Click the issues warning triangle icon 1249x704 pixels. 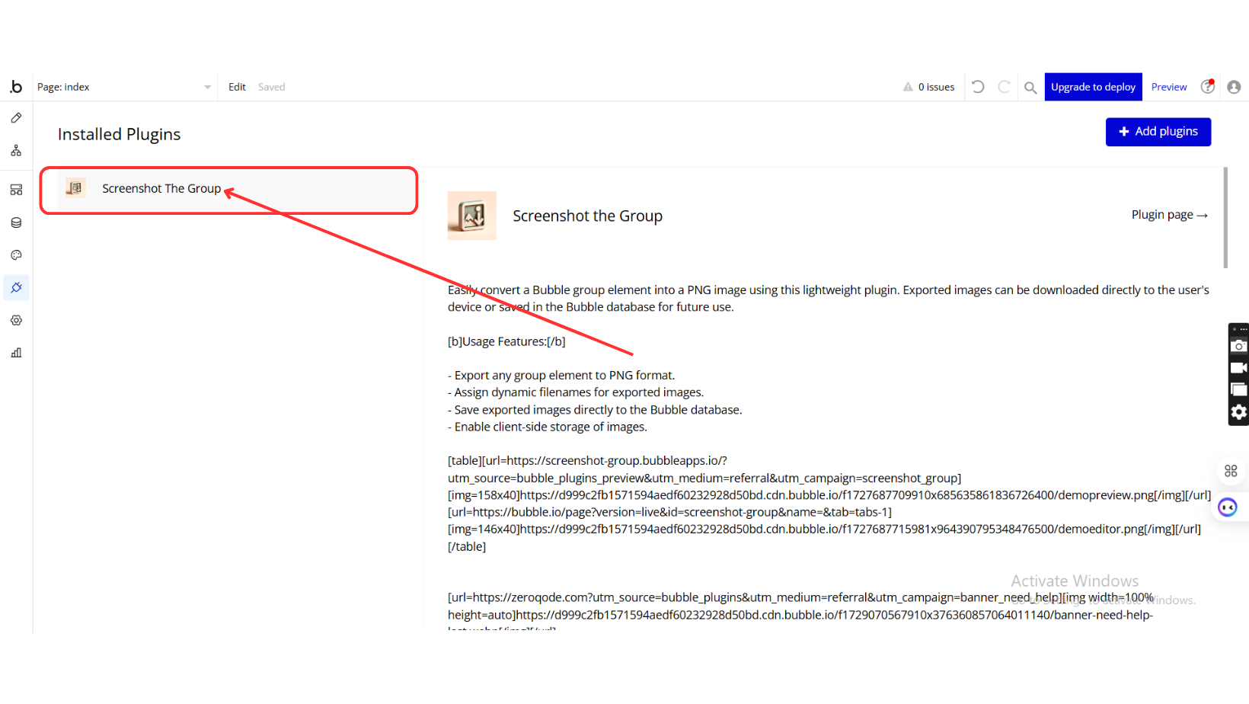click(x=908, y=87)
